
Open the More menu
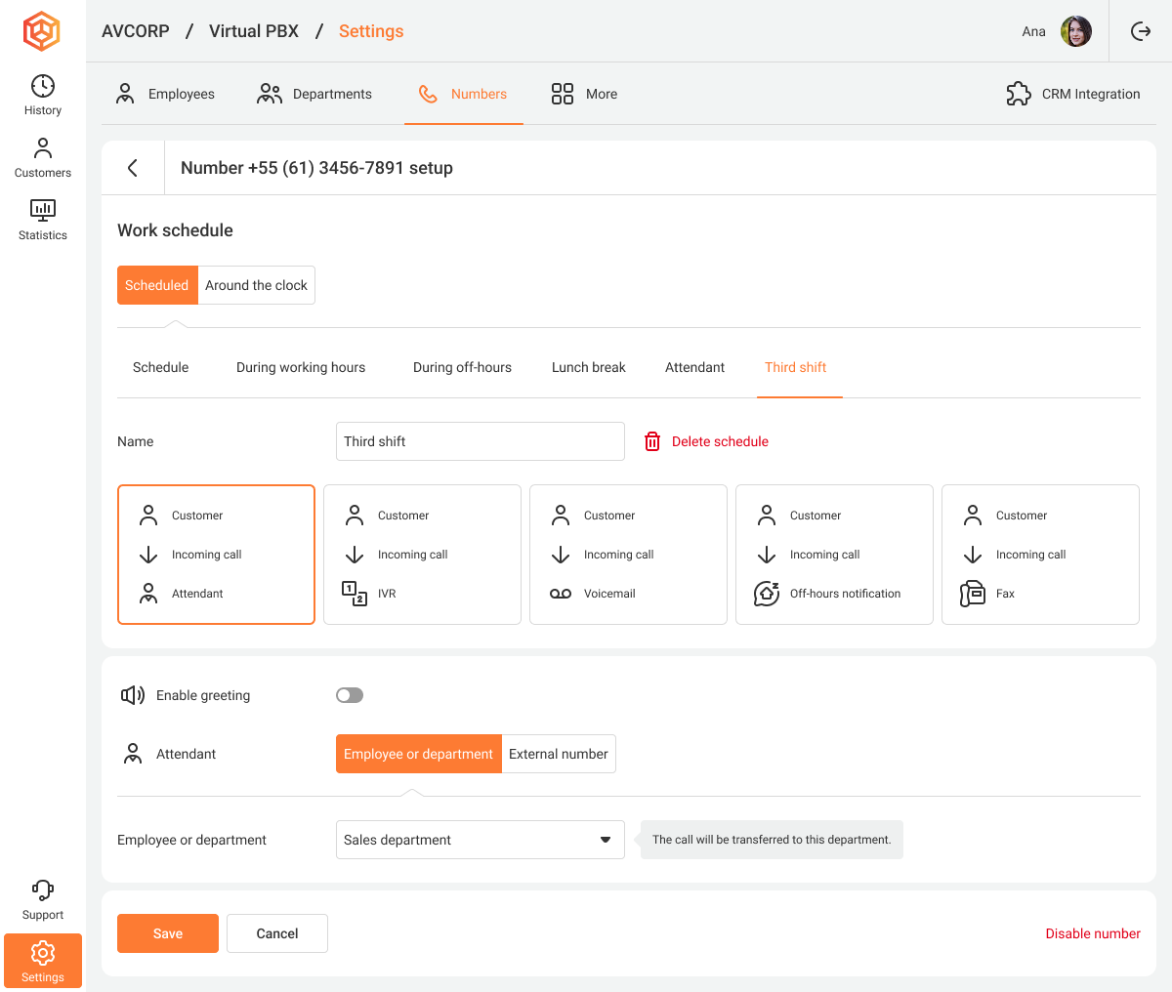[x=584, y=94]
